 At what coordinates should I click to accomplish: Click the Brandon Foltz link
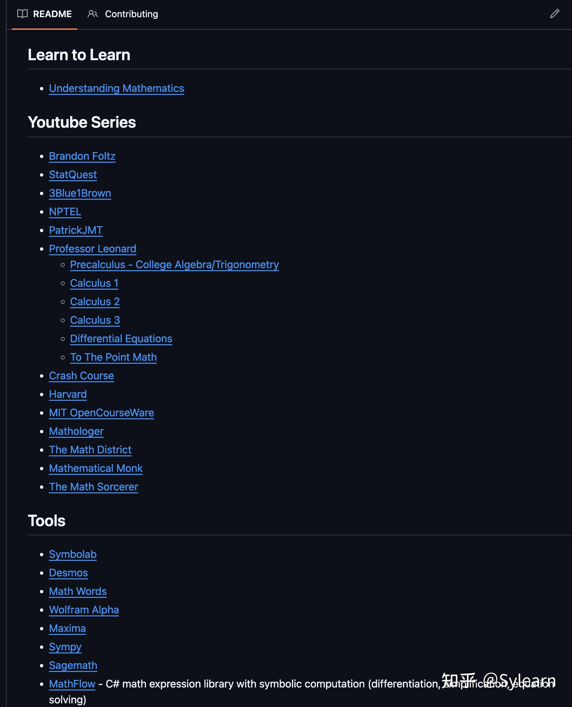[x=82, y=156]
